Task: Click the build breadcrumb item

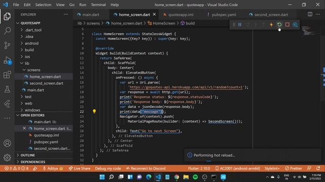Action: click(188, 23)
